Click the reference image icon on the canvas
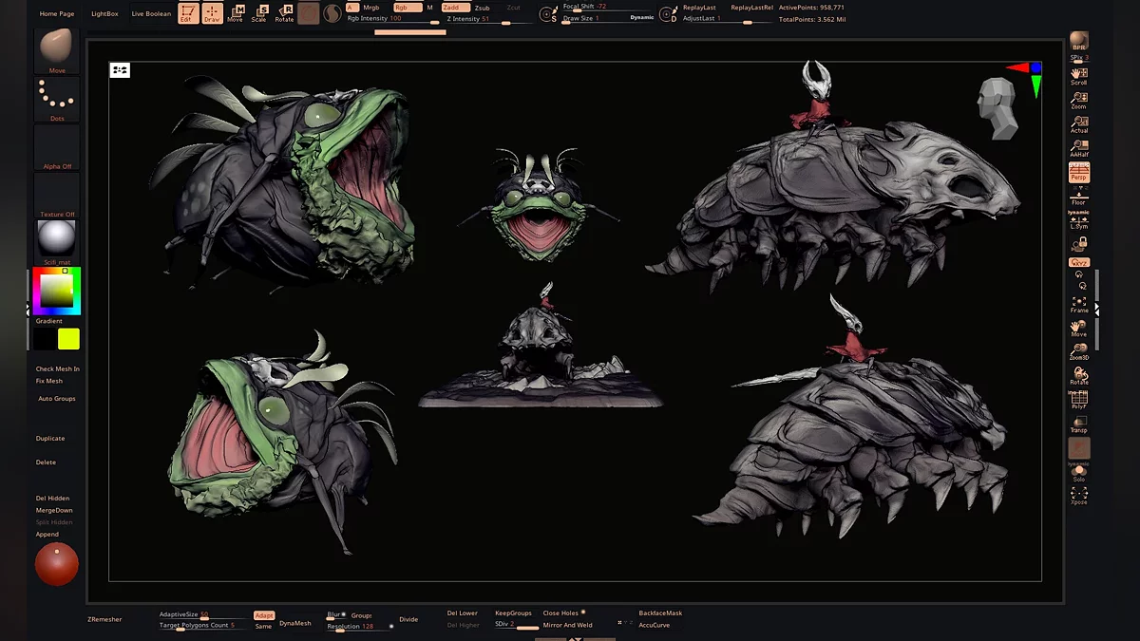Viewport: 1140px width, 641px height. pos(120,69)
